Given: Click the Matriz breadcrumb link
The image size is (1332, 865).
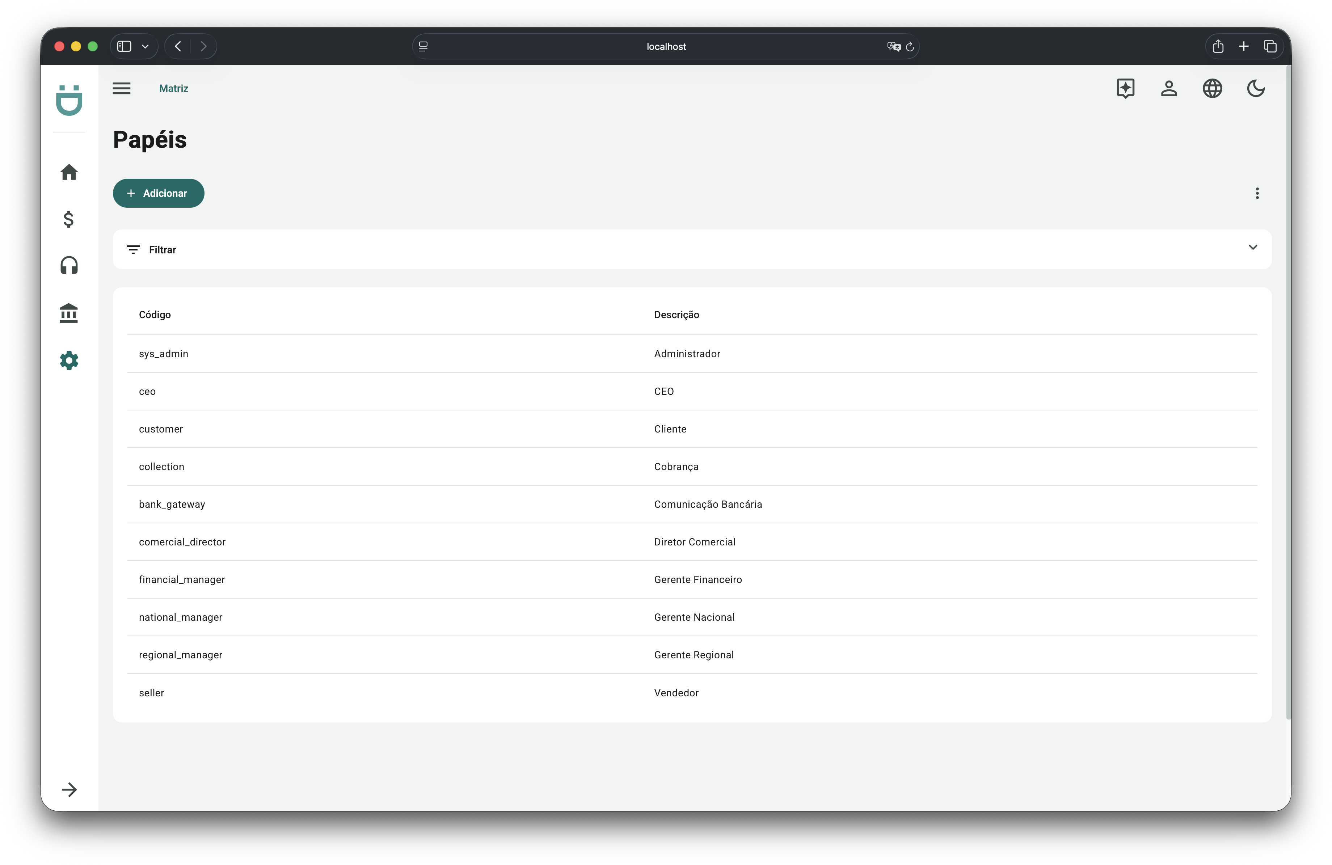Looking at the screenshot, I should coord(173,88).
